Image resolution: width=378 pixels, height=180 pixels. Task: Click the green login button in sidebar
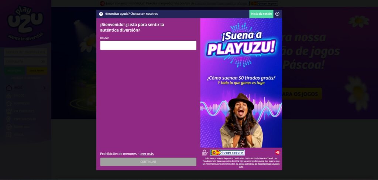coord(14,71)
